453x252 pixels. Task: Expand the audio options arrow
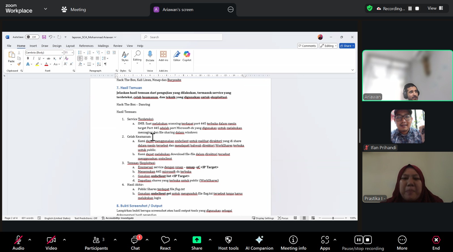pos(30,240)
